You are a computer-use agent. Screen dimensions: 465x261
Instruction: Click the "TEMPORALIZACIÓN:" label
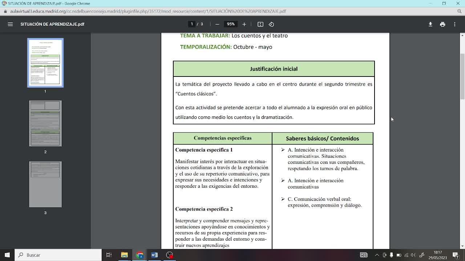click(x=206, y=47)
